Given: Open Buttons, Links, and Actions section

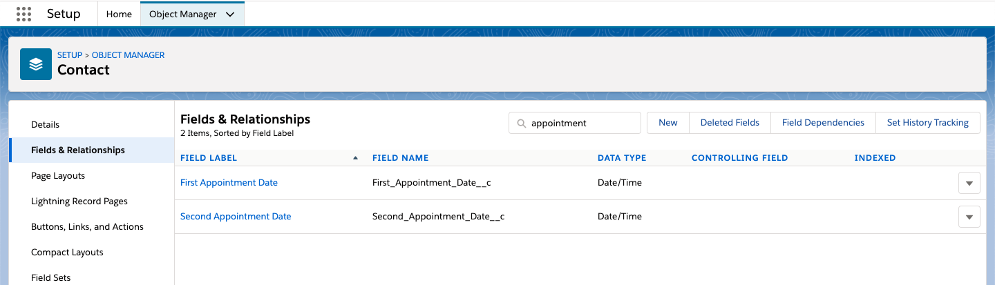Looking at the screenshot, I should 87,227.
